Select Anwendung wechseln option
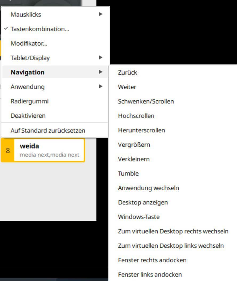 (148, 188)
